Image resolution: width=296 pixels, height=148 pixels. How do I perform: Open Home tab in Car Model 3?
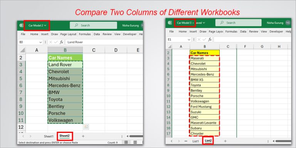183,32
